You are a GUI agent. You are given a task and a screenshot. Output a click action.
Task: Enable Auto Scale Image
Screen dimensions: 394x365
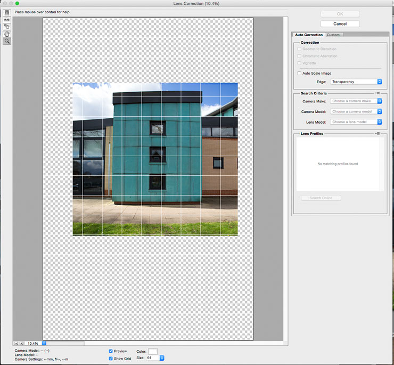299,73
